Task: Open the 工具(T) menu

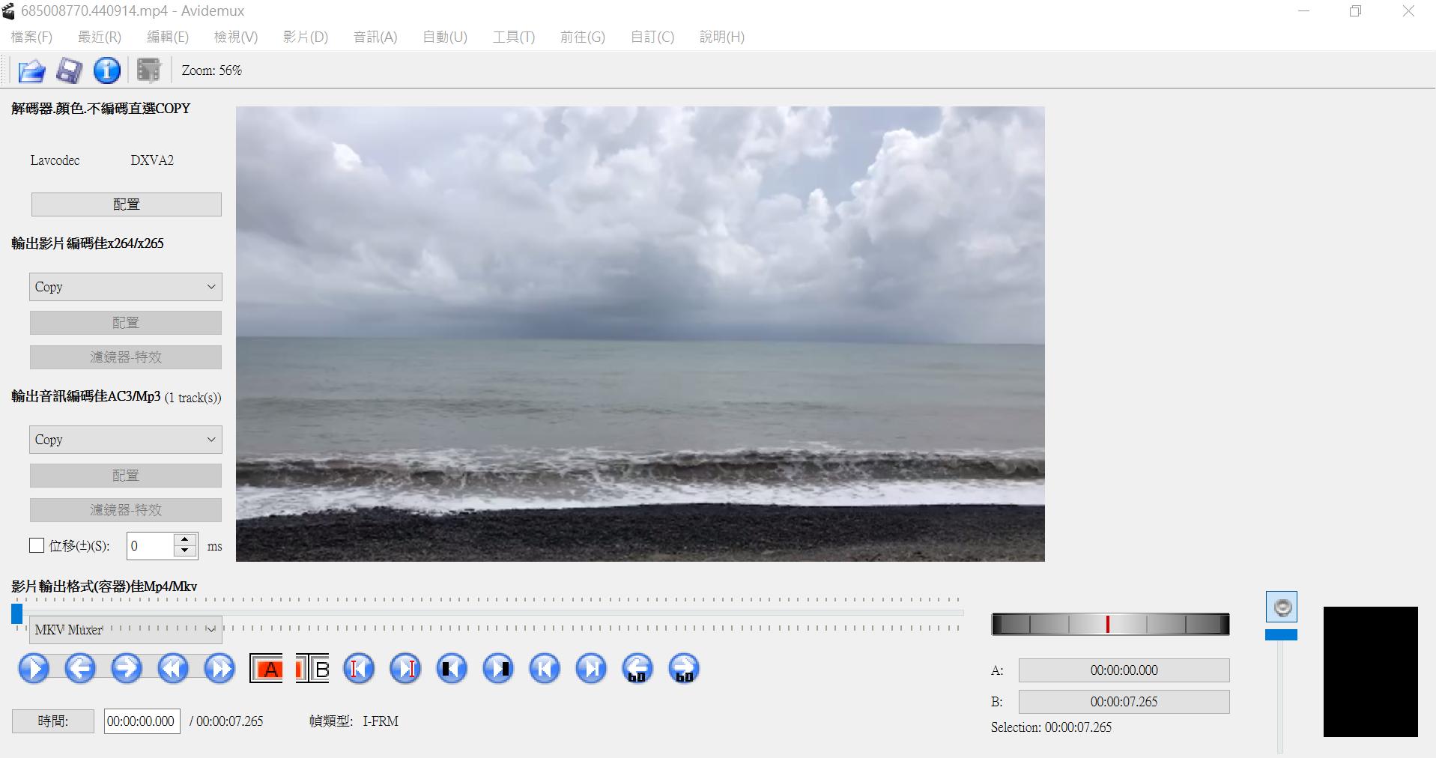Action: pyautogui.click(x=512, y=36)
